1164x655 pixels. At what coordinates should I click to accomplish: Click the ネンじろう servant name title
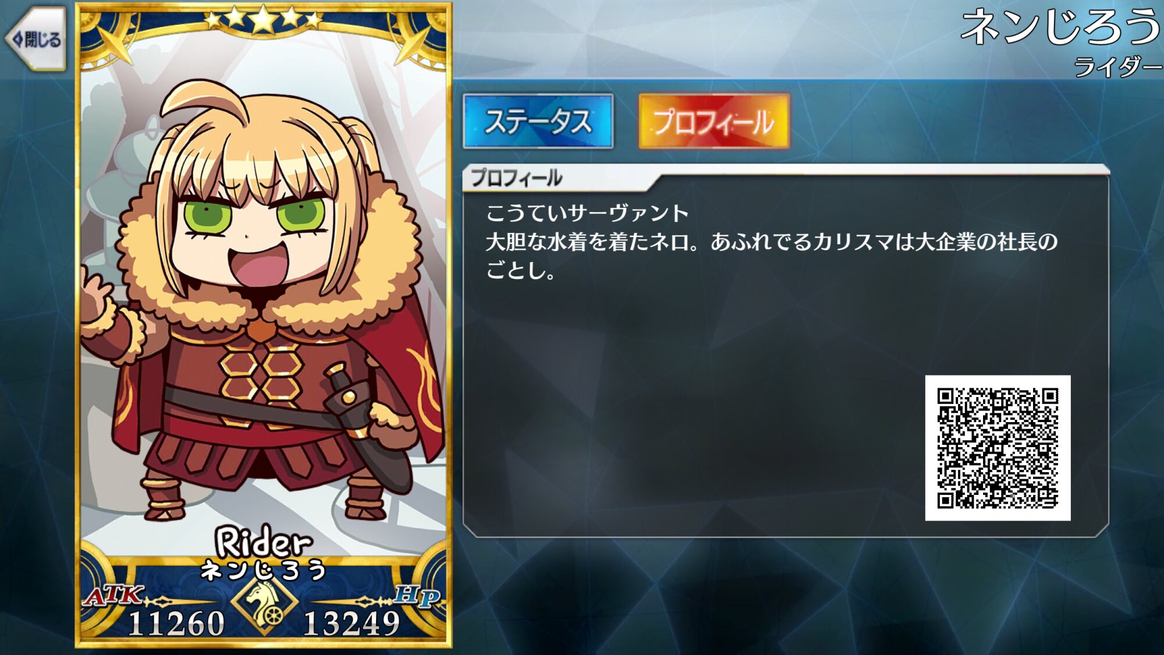[1060, 27]
